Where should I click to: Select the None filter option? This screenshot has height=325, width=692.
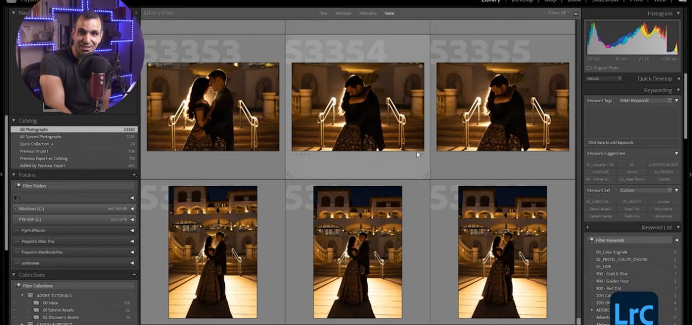(389, 13)
